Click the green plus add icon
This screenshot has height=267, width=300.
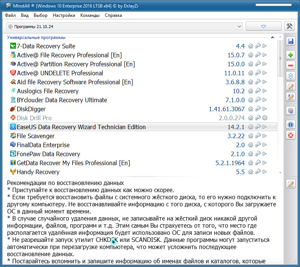pyautogui.click(x=290, y=55)
